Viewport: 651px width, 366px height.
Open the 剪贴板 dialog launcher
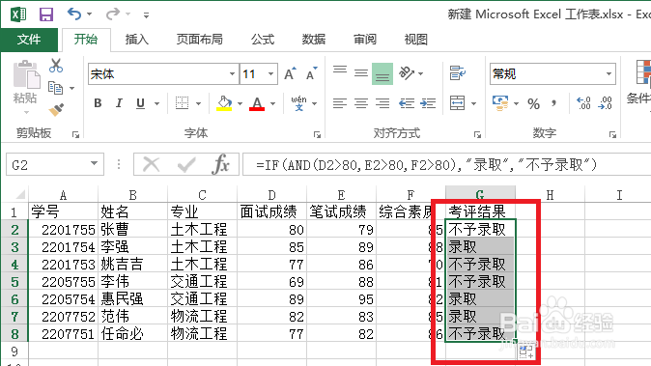tap(75, 134)
